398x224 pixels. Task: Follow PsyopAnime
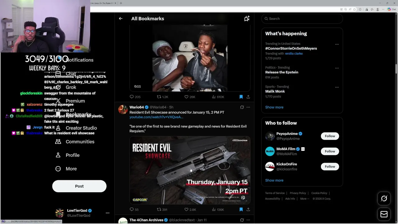330,136
